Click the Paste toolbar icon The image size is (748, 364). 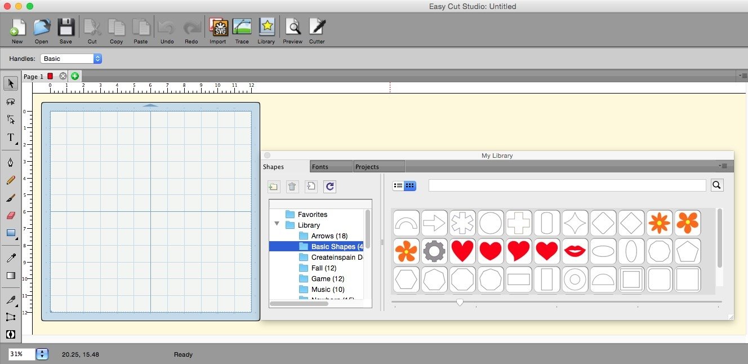click(x=141, y=31)
